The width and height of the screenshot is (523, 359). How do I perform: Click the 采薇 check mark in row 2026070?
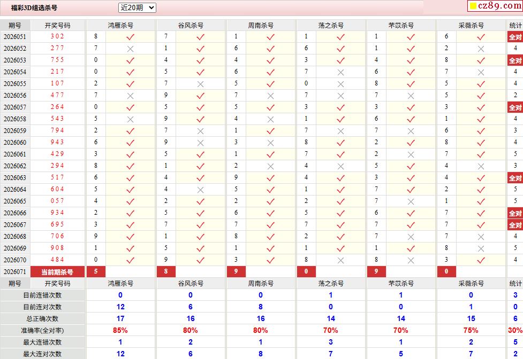coord(481,261)
